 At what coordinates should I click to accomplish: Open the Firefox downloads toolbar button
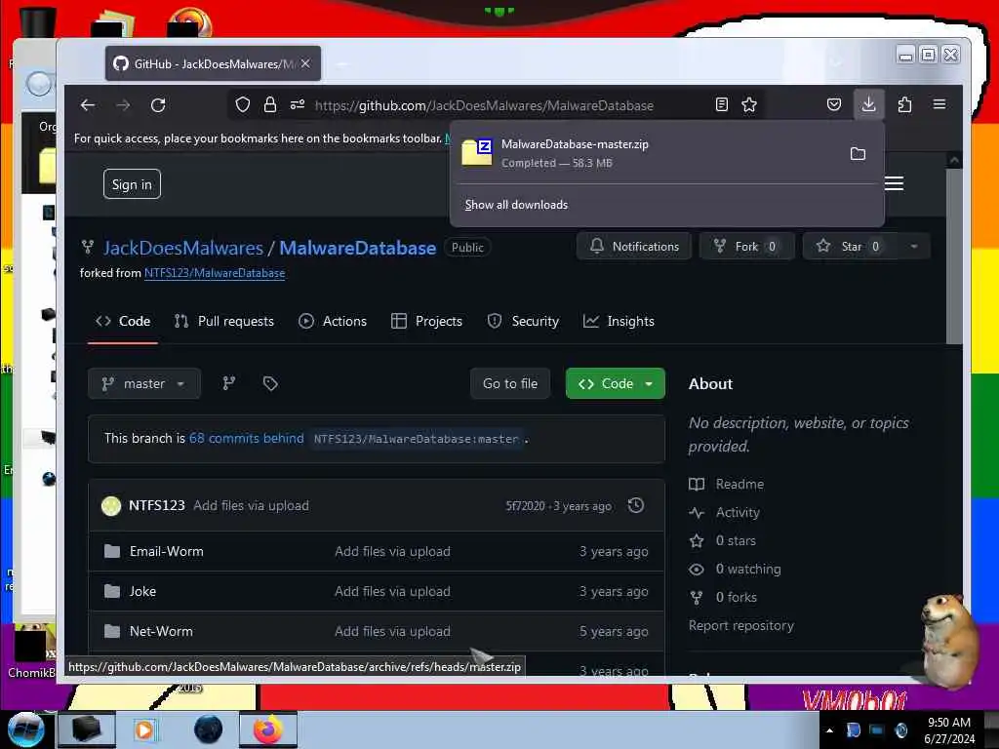coord(868,104)
